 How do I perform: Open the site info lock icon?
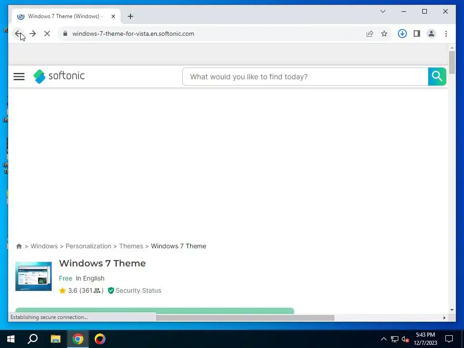(65, 34)
